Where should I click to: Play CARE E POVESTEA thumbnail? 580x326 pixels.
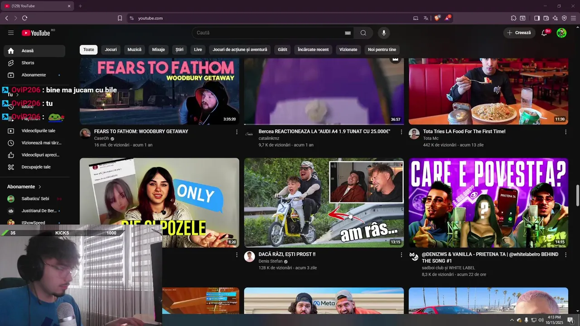click(x=488, y=202)
